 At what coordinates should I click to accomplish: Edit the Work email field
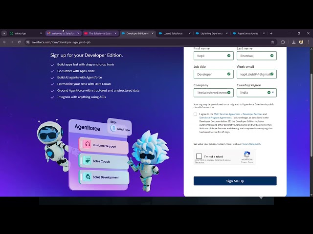pos(256,74)
